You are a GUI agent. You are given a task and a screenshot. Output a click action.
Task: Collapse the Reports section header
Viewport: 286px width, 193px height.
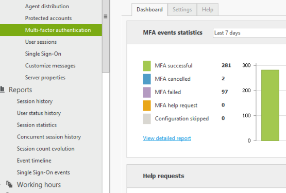(x=20, y=90)
